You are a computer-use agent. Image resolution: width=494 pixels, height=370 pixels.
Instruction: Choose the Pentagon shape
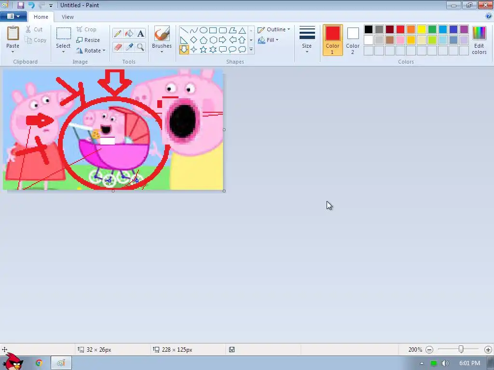(x=204, y=40)
